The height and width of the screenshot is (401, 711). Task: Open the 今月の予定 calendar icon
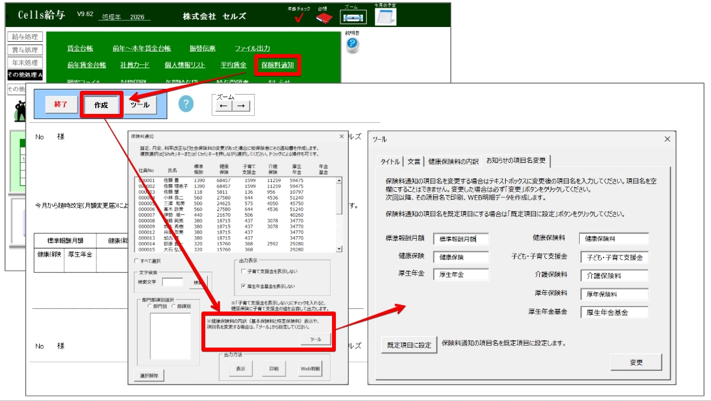385,16
